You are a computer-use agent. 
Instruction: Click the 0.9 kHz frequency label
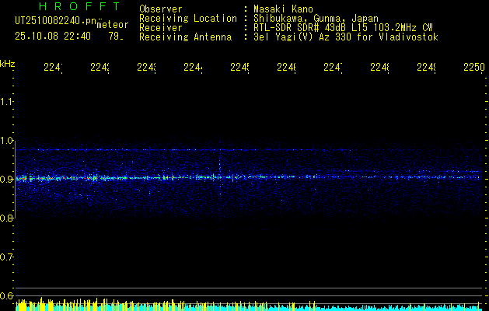[x=7, y=180]
